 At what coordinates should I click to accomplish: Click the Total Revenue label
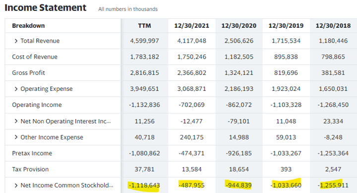pos(40,41)
